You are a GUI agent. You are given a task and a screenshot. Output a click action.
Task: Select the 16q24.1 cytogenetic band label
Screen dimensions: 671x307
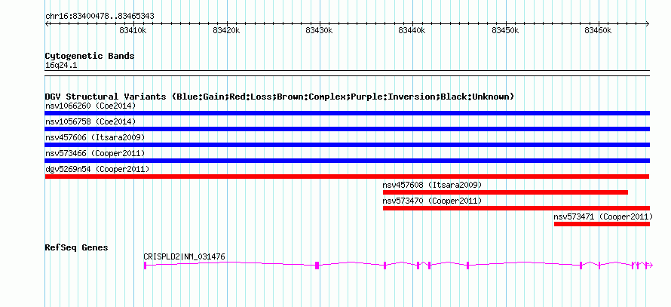[x=61, y=66]
